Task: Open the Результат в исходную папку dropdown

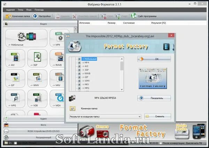Action: (105, 117)
